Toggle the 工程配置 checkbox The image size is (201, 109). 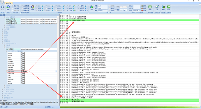click(x=22, y=6)
